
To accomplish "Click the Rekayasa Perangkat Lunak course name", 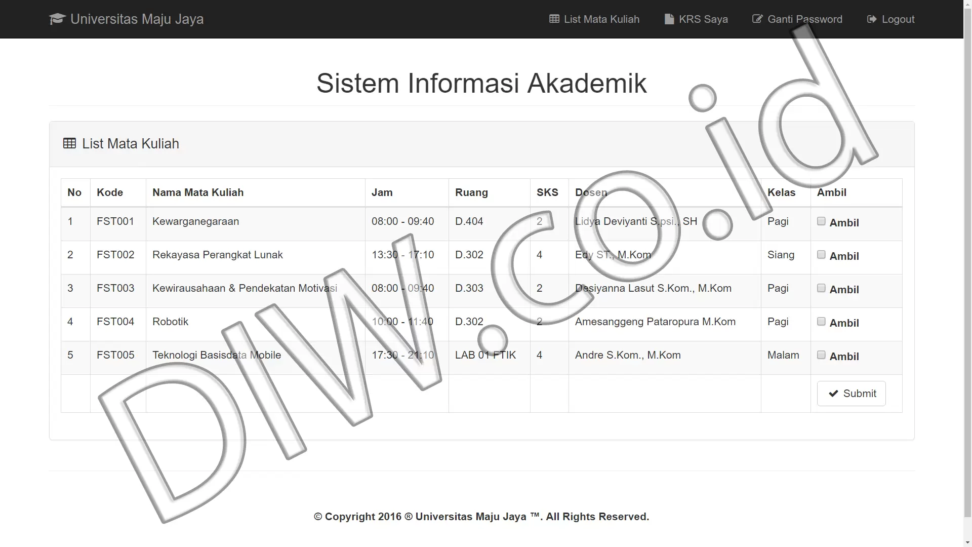I will click(218, 255).
